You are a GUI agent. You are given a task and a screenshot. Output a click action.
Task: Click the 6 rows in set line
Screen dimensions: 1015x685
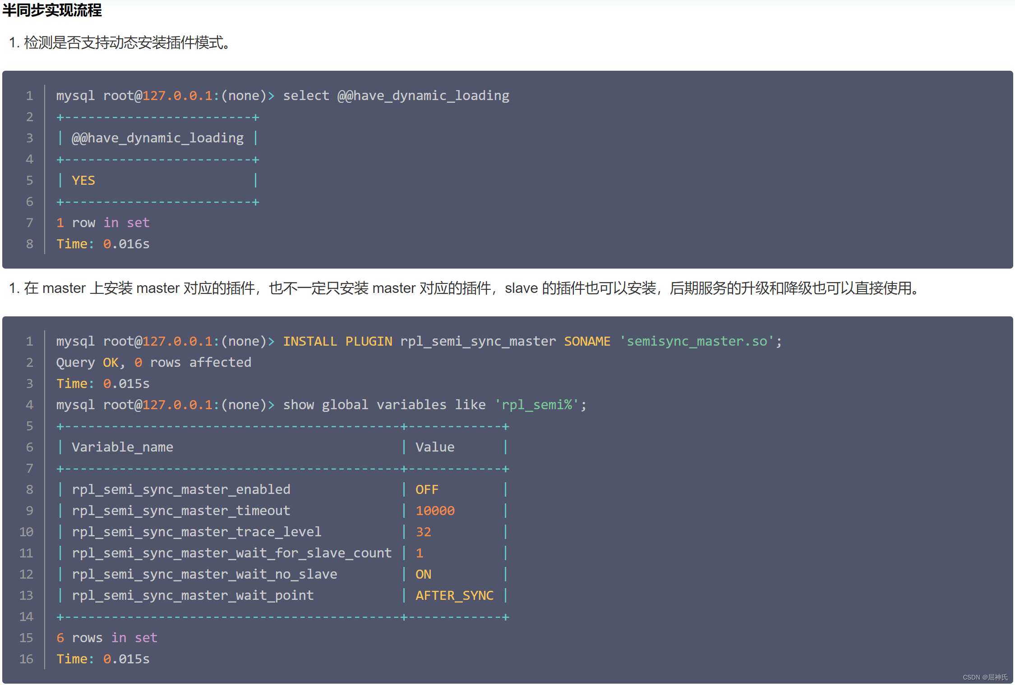click(x=107, y=637)
